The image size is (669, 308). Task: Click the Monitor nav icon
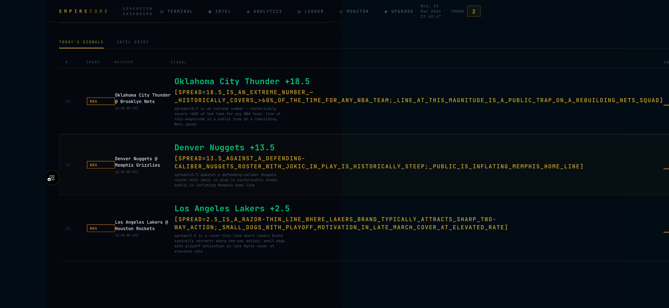341,12
